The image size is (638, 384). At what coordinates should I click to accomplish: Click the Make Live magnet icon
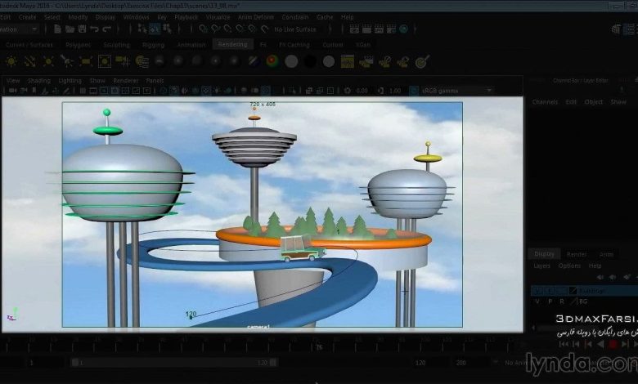[x=265, y=29]
